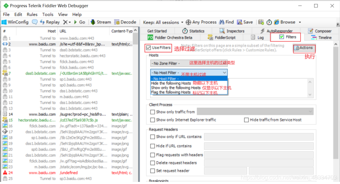Click the Remove sessions X icon

point(65,22)
